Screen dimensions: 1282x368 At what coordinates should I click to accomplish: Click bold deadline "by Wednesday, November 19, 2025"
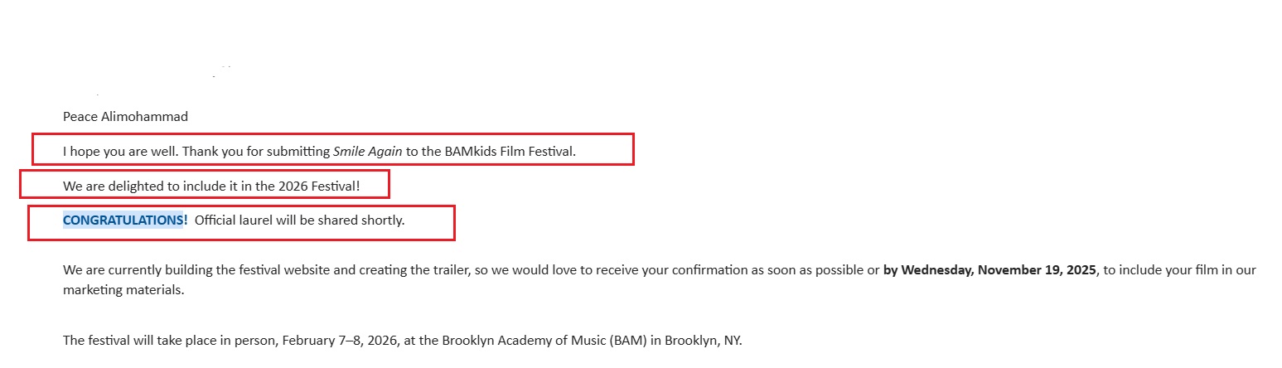989,270
